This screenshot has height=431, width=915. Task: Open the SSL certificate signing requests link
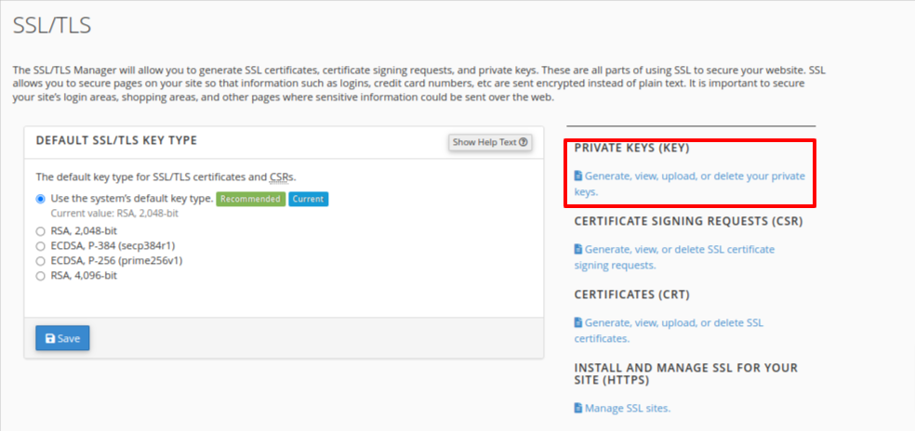(x=679, y=249)
